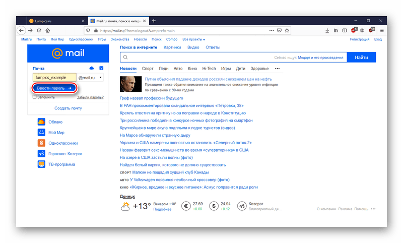Click the @mail logo banner
The height and width of the screenshot is (243, 403).
pyautogui.click(x=68, y=53)
